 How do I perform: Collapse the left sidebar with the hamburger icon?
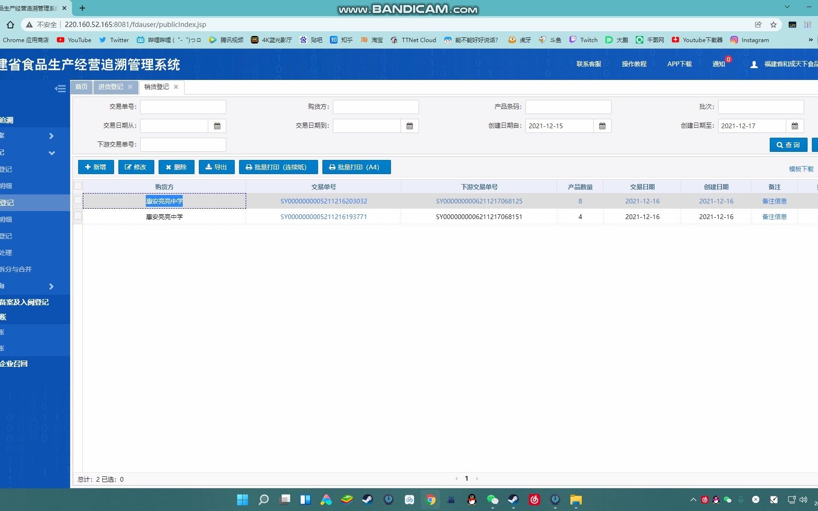tap(60, 88)
